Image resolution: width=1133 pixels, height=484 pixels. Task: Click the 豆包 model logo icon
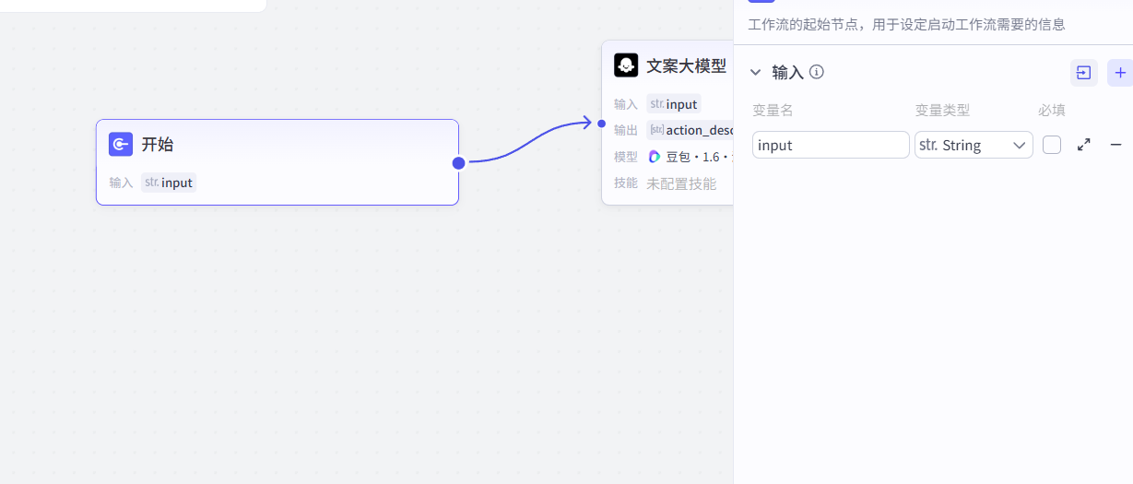point(655,157)
